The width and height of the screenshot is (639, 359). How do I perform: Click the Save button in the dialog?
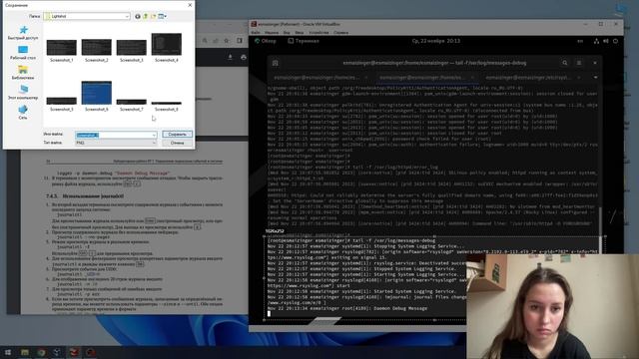coord(177,134)
